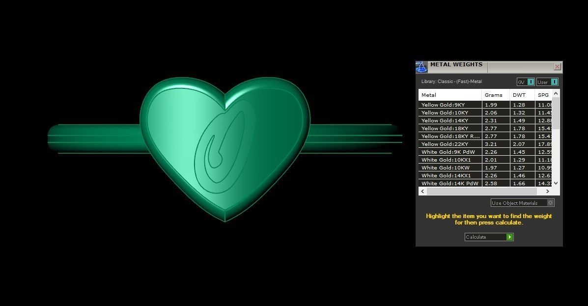The height and width of the screenshot is (306, 588).
Task: Select the Yellow Gold:9KY row
Action: [x=486, y=105]
